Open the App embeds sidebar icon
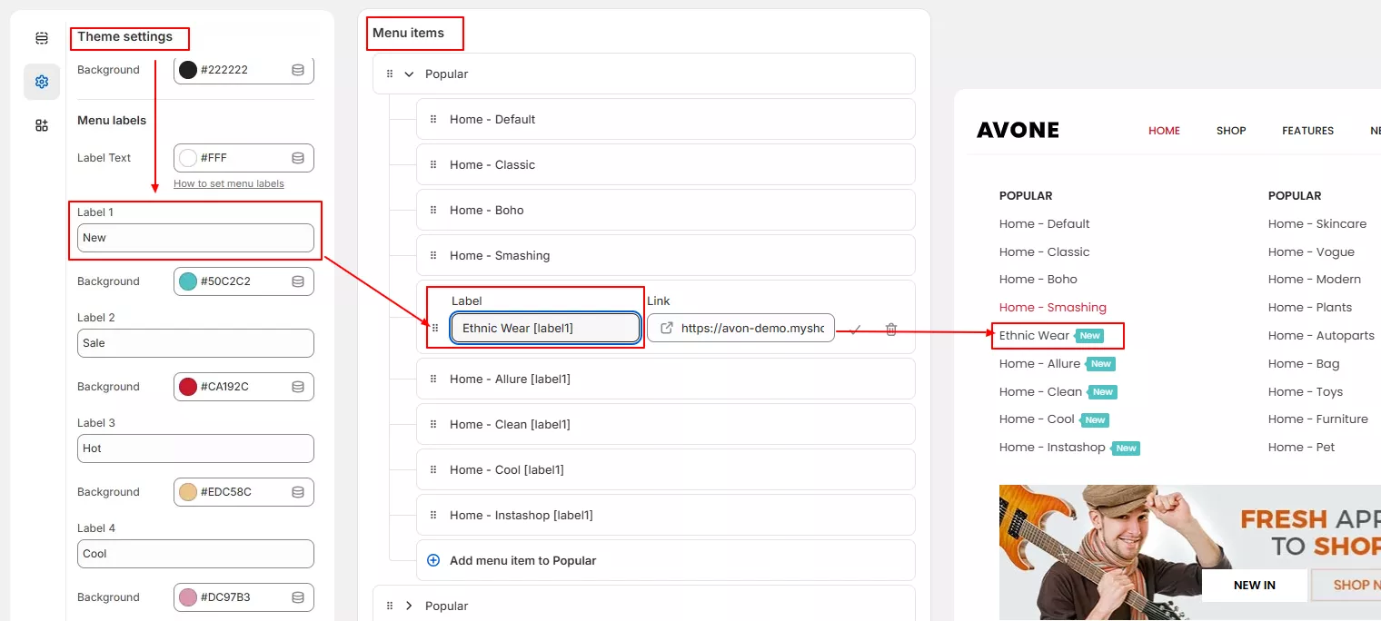Image resolution: width=1381 pixels, height=621 pixels. click(42, 125)
